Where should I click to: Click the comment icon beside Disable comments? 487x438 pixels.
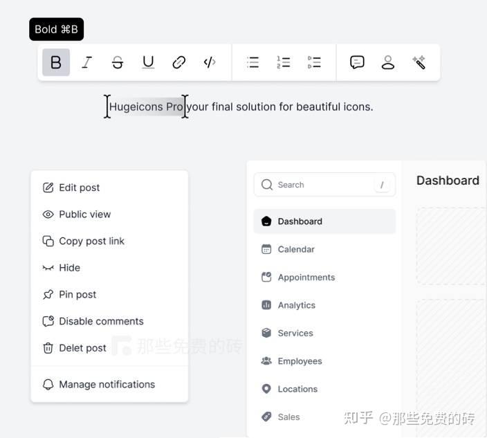(48, 321)
